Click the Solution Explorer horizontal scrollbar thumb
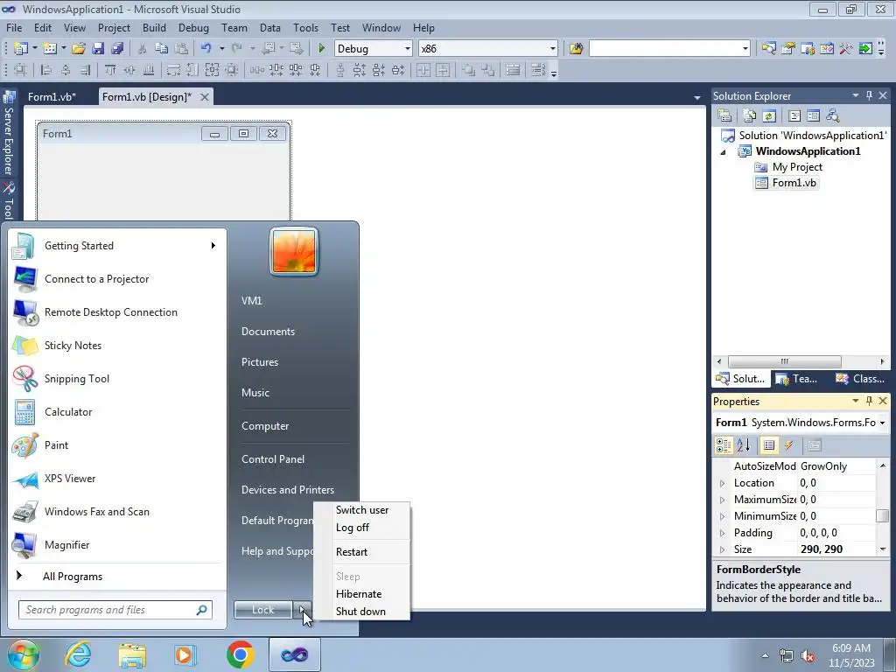 785,361
